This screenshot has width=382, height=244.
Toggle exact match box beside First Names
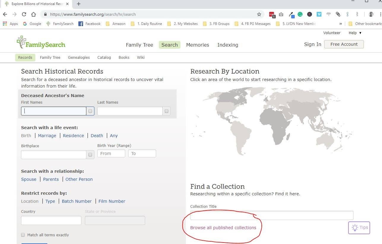click(x=90, y=111)
